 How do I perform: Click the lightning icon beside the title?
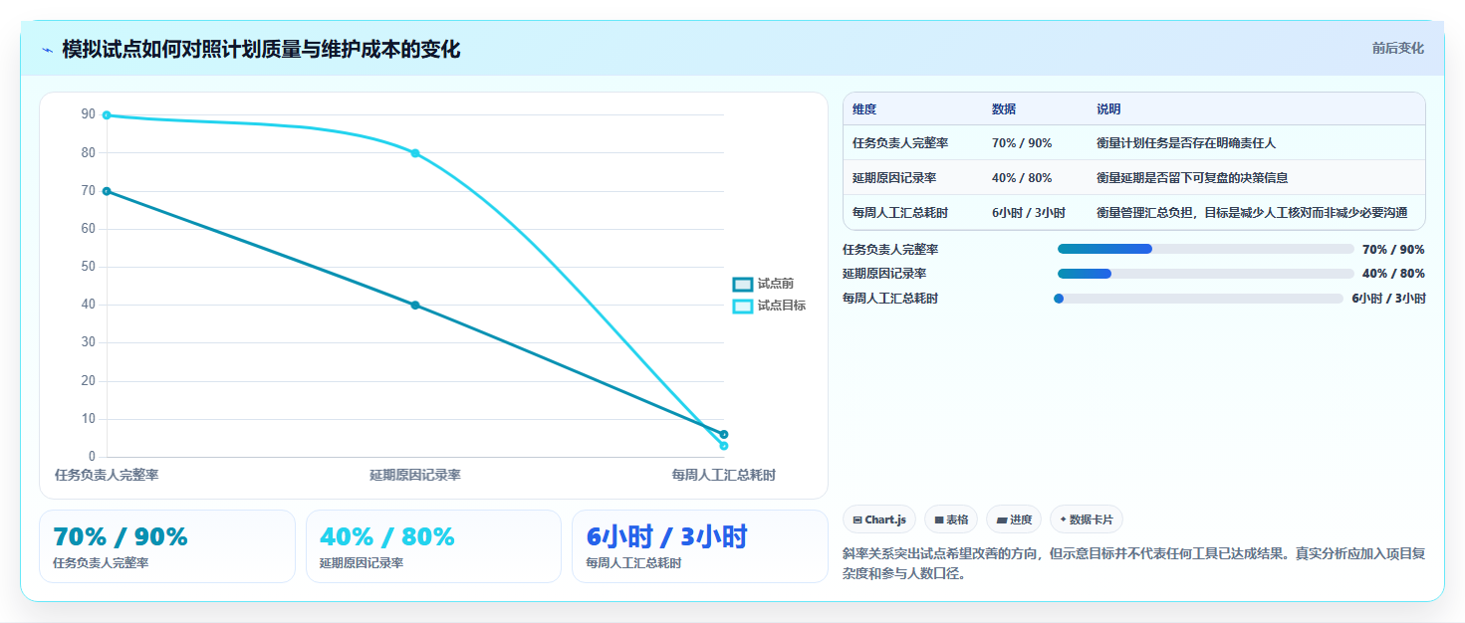pos(47,50)
